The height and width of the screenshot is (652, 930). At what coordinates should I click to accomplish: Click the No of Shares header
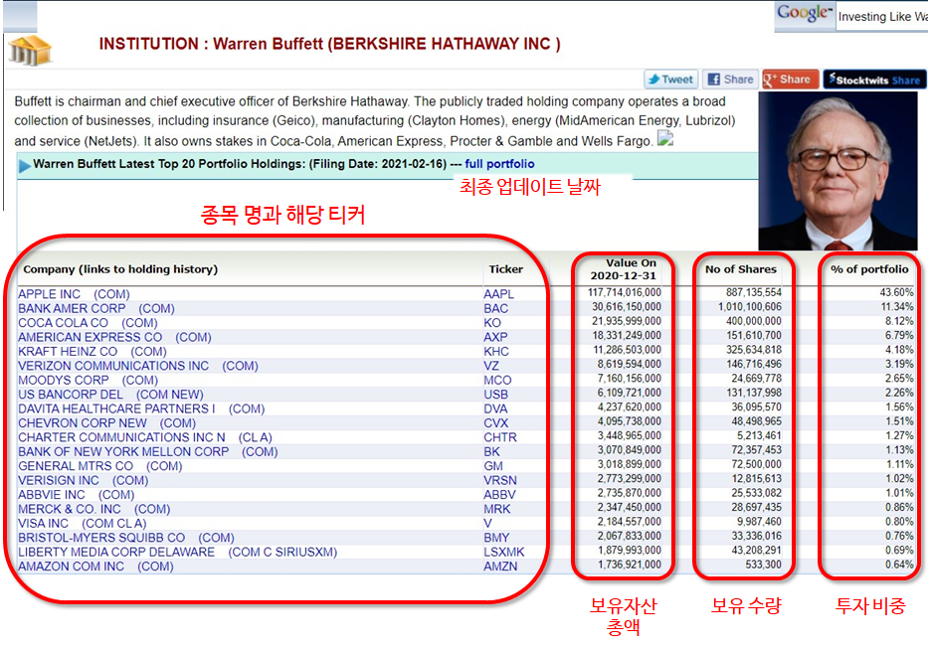pos(741,269)
